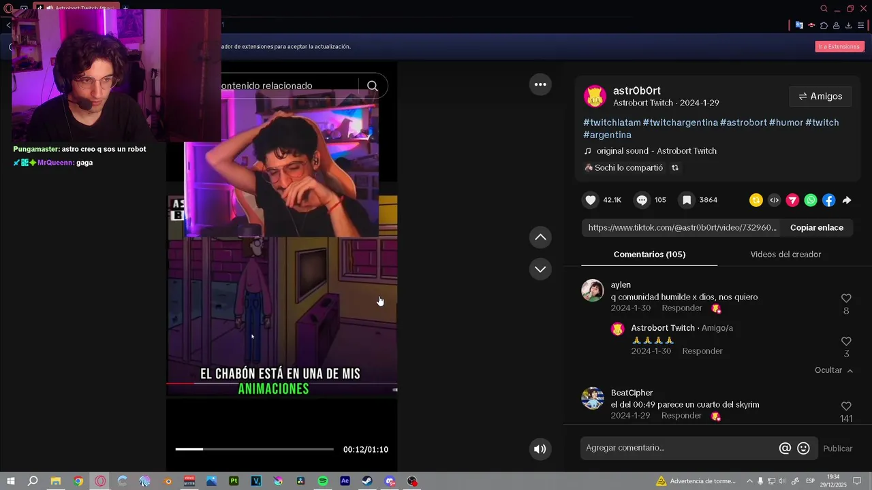Like aylen's comment
872x490 pixels.
tap(846, 298)
